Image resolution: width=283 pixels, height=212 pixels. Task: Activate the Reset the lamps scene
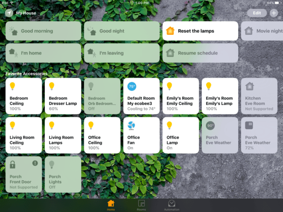point(200,31)
